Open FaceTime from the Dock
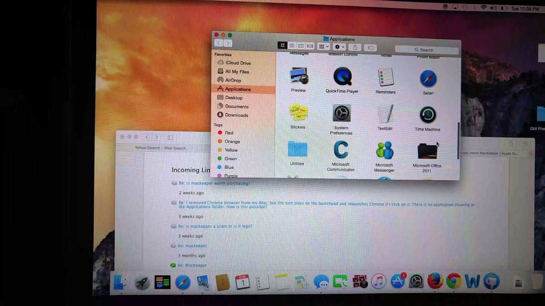 [x=340, y=282]
